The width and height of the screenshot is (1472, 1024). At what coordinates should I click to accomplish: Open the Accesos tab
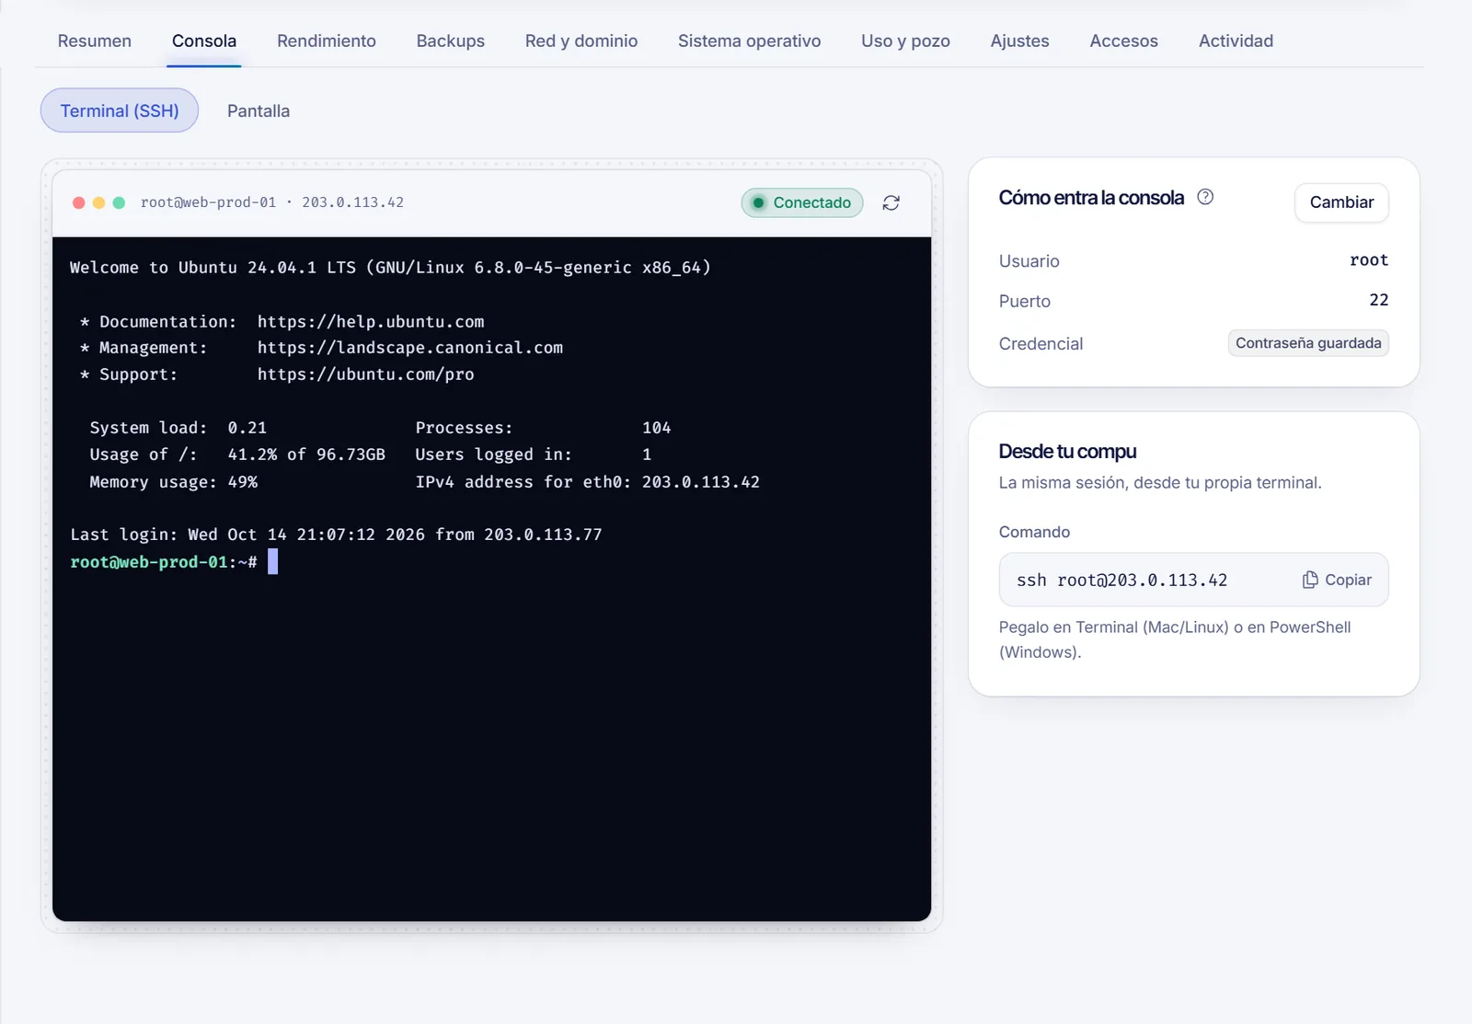(1124, 40)
